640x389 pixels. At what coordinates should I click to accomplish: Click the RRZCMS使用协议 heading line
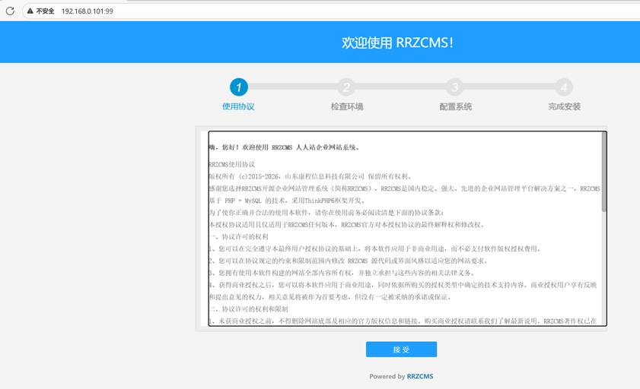[232, 165]
